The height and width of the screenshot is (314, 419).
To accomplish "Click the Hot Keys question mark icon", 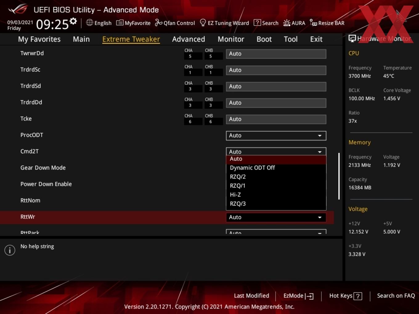I will [358, 296].
